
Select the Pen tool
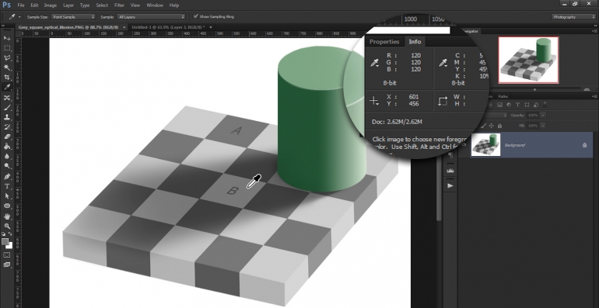click(x=7, y=176)
